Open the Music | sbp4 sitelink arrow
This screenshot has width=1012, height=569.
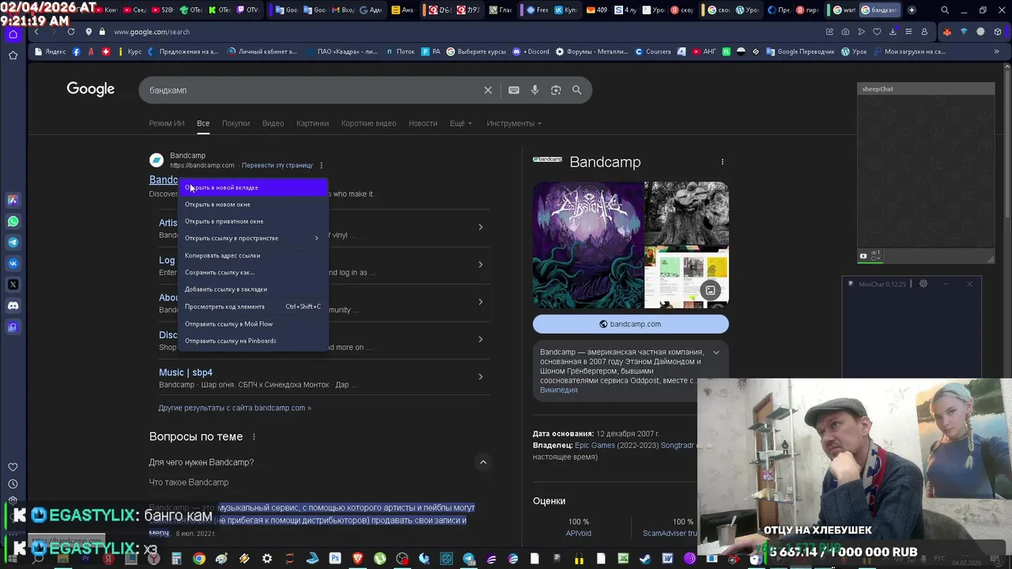[x=480, y=377]
